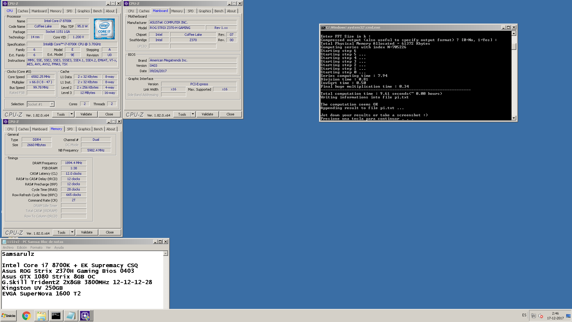The image size is (572, 322).
Task: Open Mainboard tab in top-left CPU-Z window
Action: [39, 11]
